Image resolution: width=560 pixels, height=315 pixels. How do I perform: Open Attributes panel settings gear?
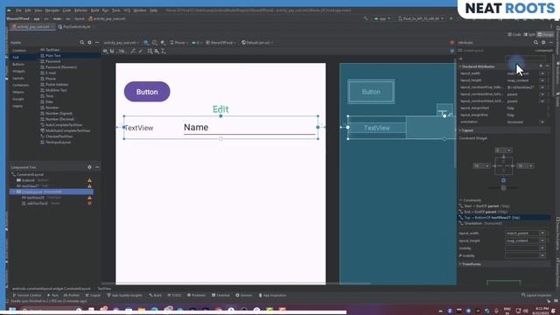point(543,43)
